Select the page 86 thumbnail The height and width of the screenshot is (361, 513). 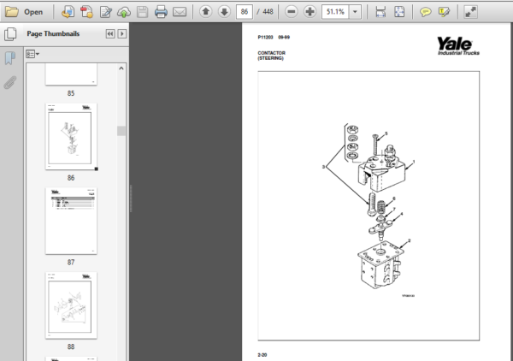[71, 137]
